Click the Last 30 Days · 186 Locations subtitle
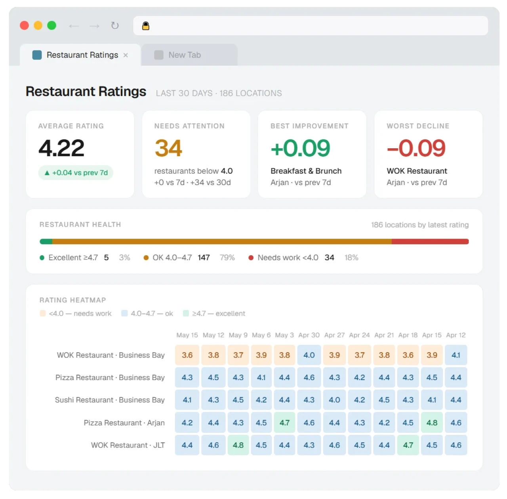The height and width of the screenshot is (499, 507). pyautogui.click(x=219, y=93)
